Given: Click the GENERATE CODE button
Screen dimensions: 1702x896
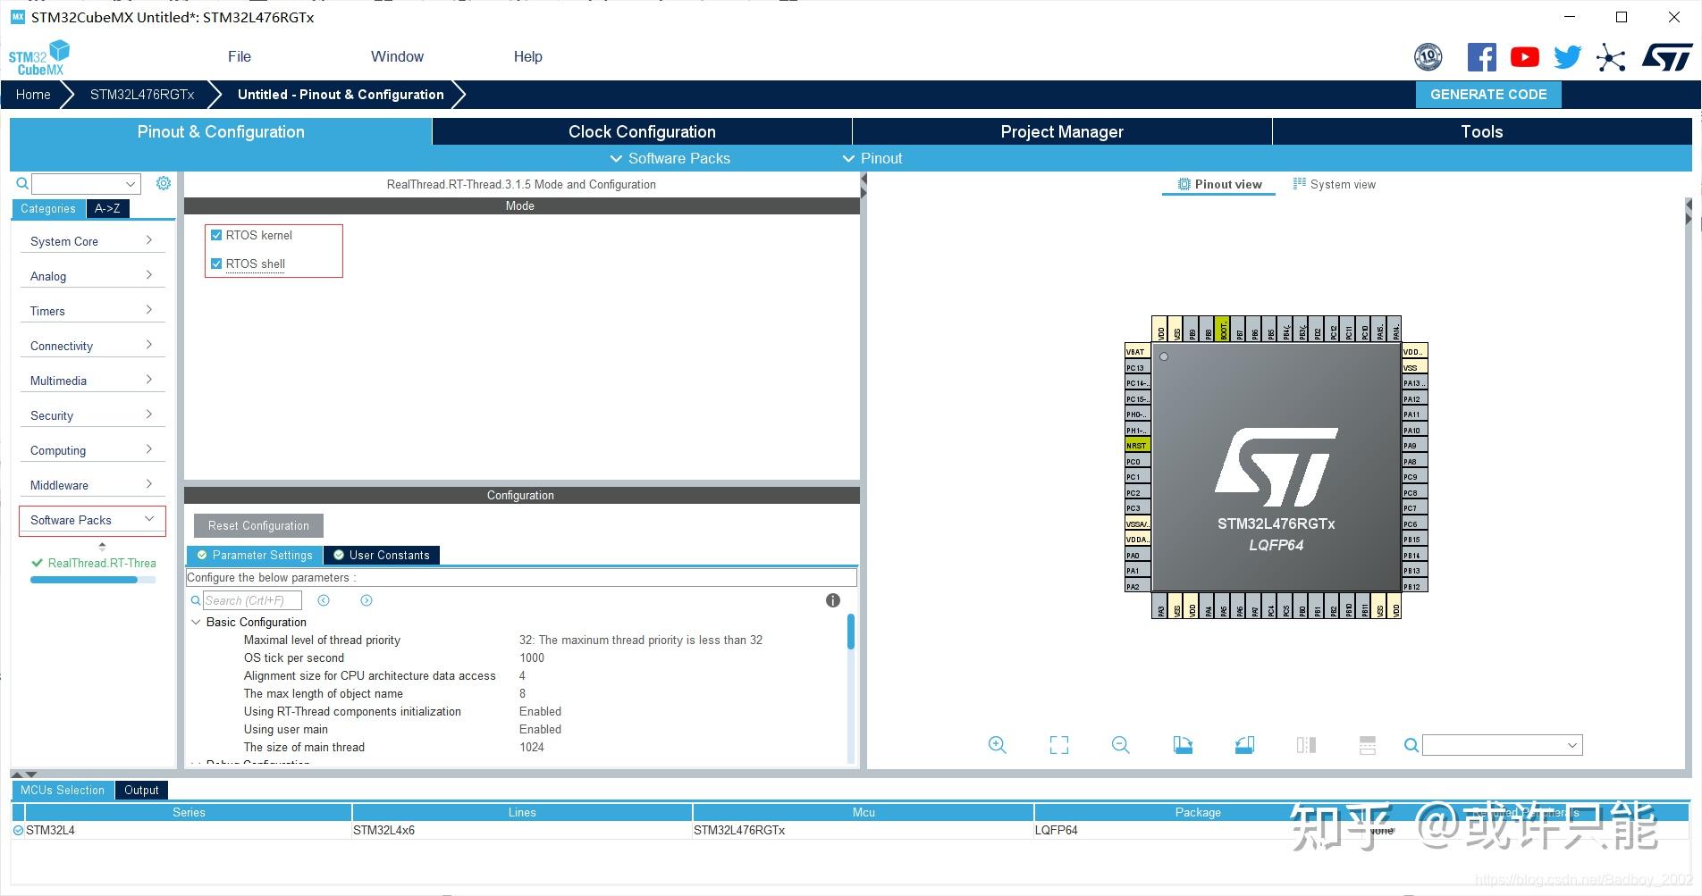Looking at the screenshot, I should click(x=1487, y=94).
